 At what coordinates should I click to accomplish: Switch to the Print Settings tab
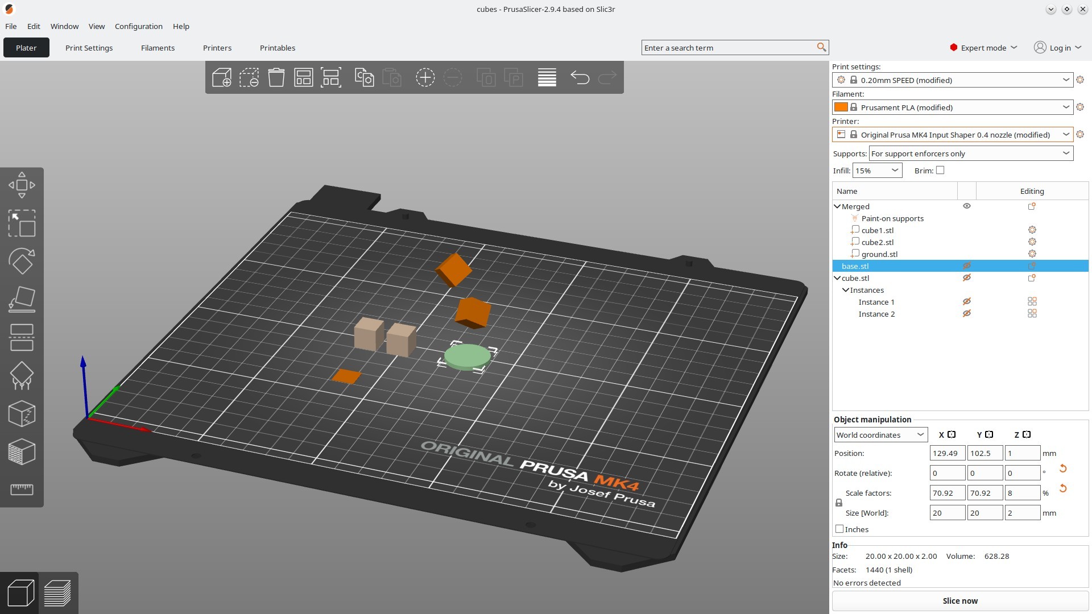pyautogui.click(x=89, y=48)
